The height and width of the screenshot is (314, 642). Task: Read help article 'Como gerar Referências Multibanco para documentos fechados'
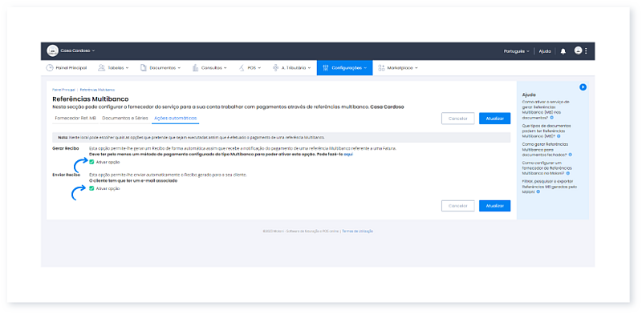[x=545, y=149]
